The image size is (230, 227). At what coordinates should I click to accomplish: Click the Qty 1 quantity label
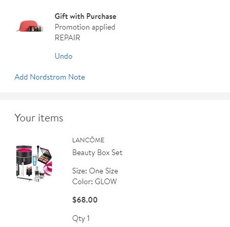[81, 218]
